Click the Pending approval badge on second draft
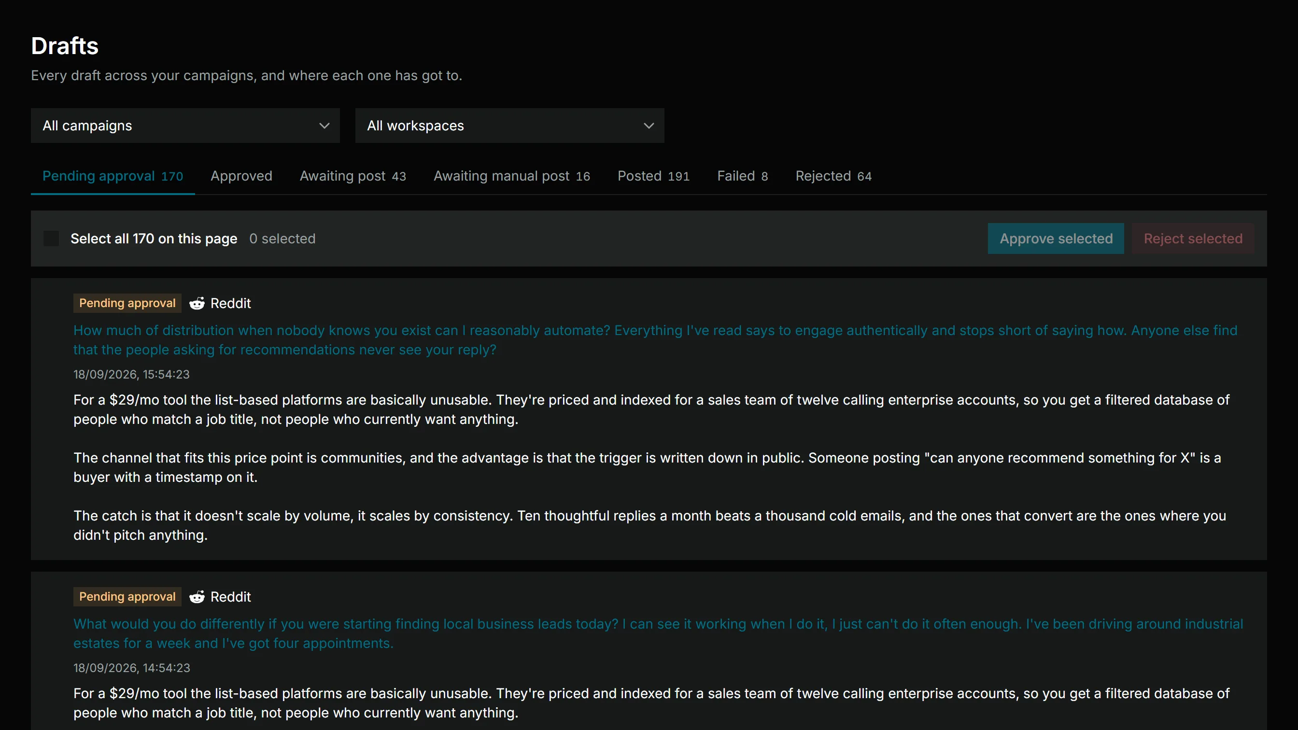 point(127,596)
